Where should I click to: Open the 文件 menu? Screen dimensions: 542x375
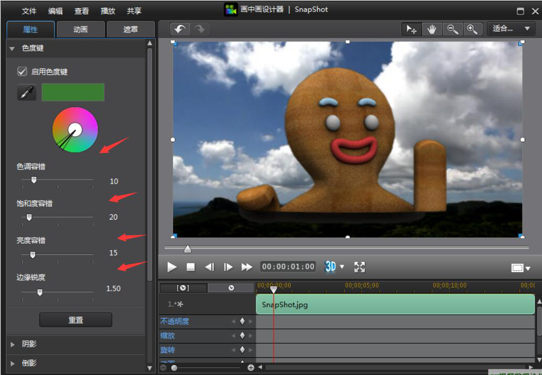pos(29,11)
